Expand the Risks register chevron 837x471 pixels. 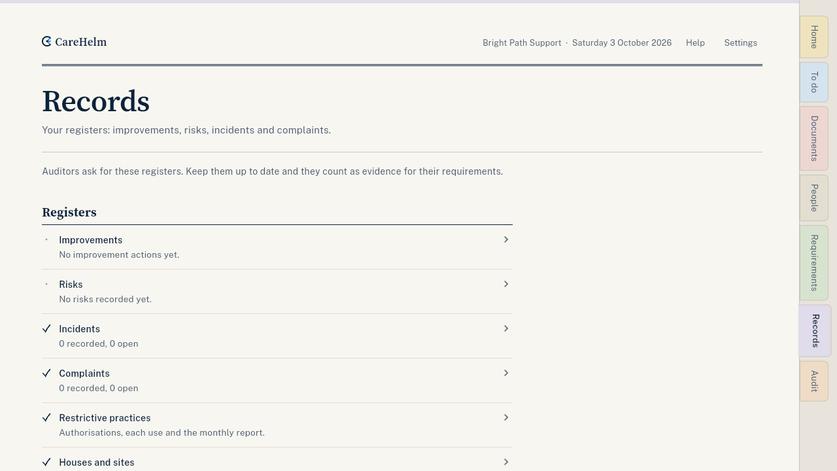(x=505, y=284)
